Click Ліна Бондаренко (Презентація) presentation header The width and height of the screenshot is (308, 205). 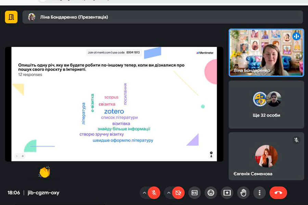(x=163, y=17)
